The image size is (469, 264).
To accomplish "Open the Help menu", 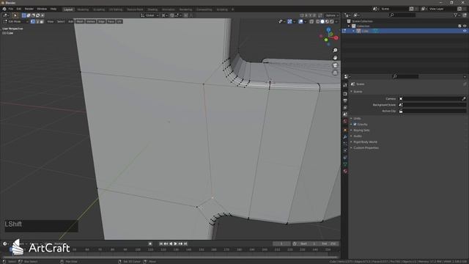I will click(x=53, y=9).
